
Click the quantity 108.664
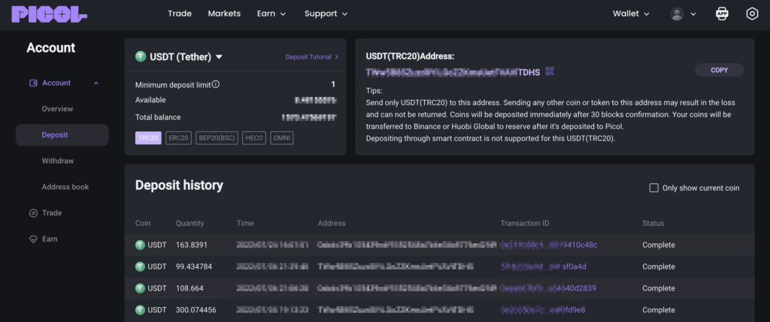pyautogui.click(x=189, y=288)
